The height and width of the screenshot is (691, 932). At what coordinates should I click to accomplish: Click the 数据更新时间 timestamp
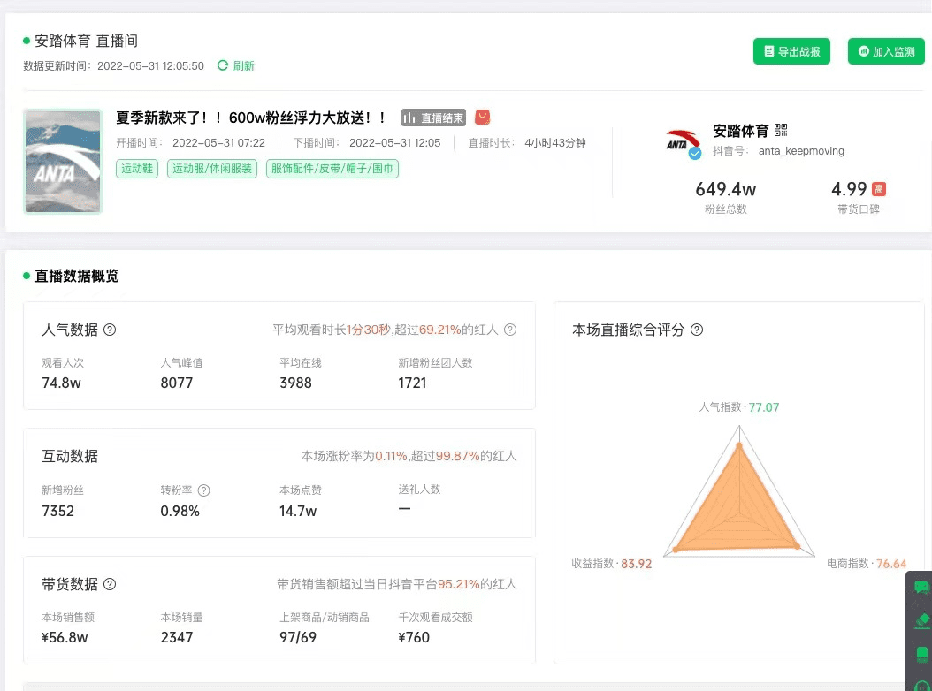tap(113, 65)
